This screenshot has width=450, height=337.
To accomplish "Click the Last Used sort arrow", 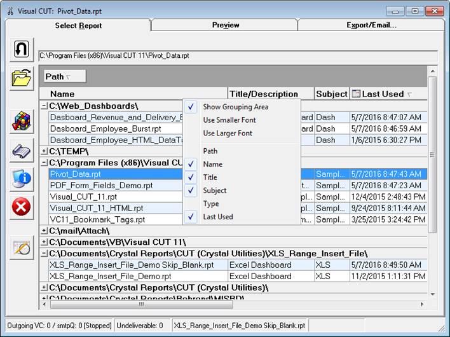I will (409, 94).
